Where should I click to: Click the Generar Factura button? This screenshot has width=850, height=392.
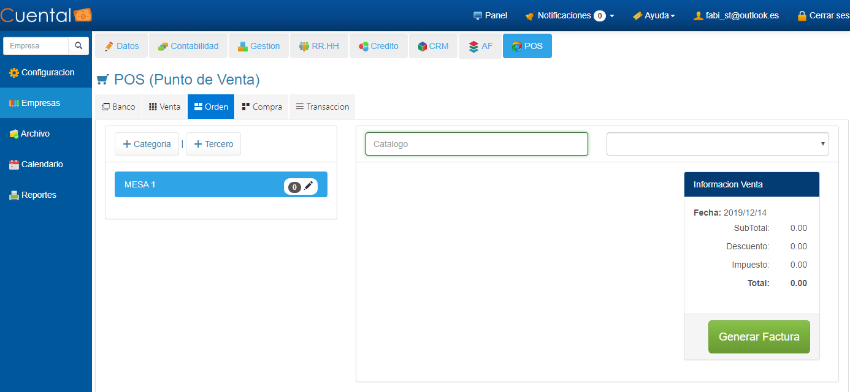click(759, 337)
